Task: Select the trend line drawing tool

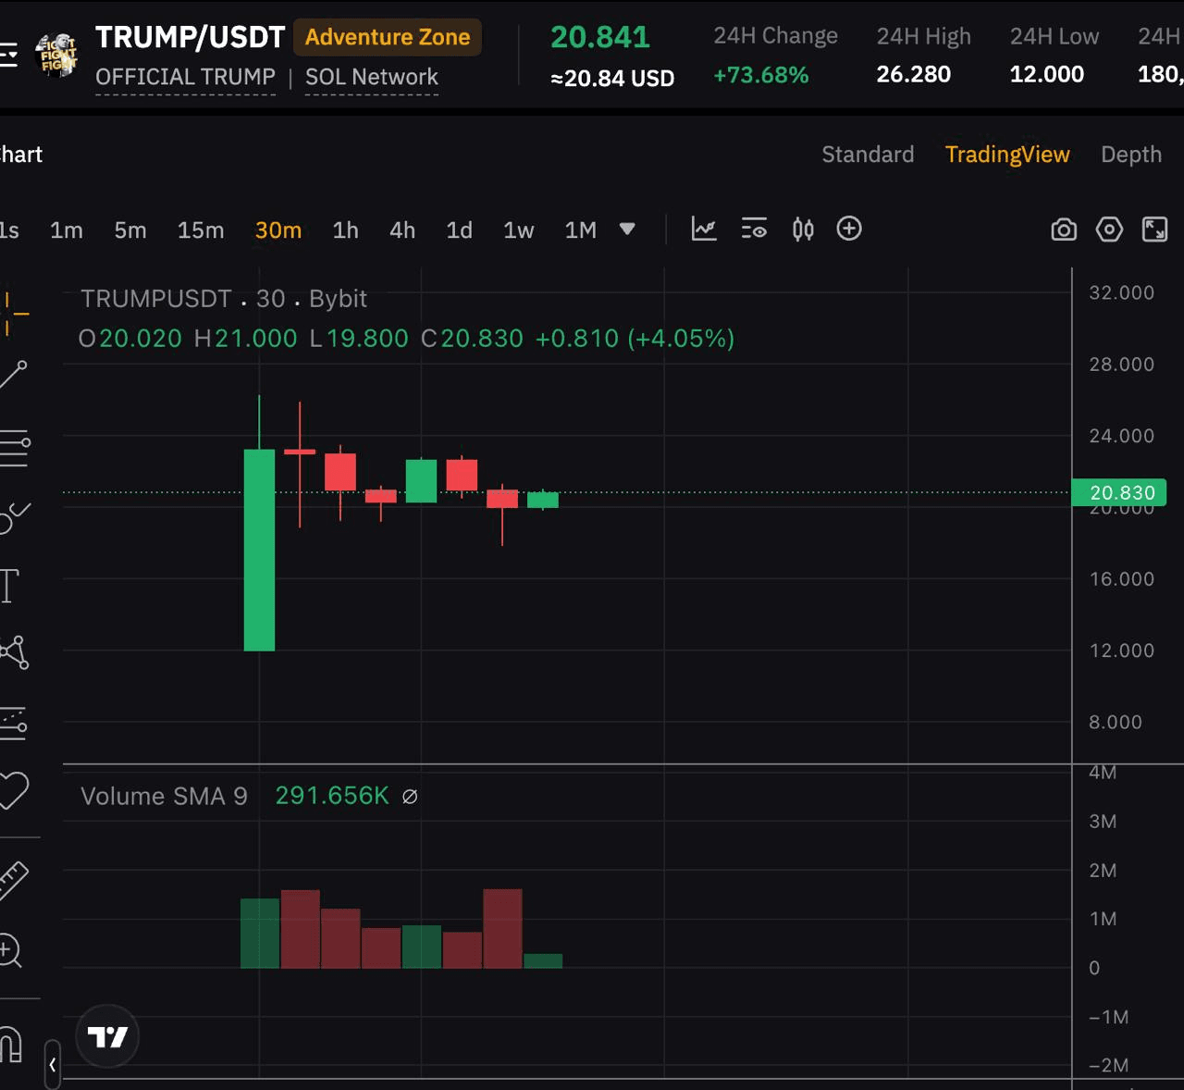Action: (13, 375)
